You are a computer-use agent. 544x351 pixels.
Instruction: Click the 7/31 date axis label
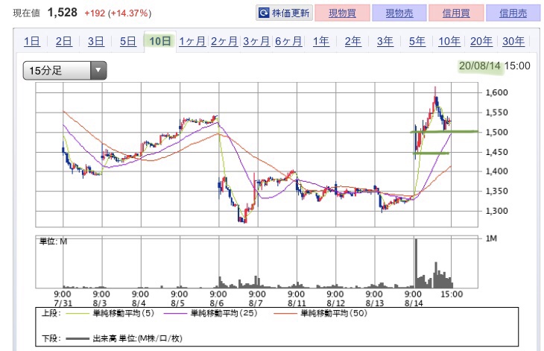pos(63,303)
